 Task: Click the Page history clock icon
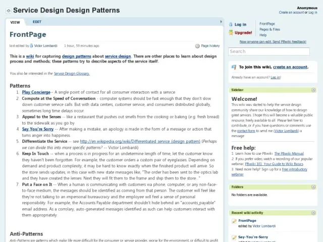[197, 46]
